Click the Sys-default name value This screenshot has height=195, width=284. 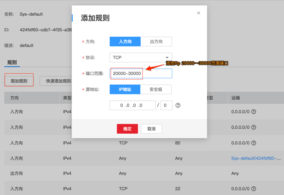point(31,14)
